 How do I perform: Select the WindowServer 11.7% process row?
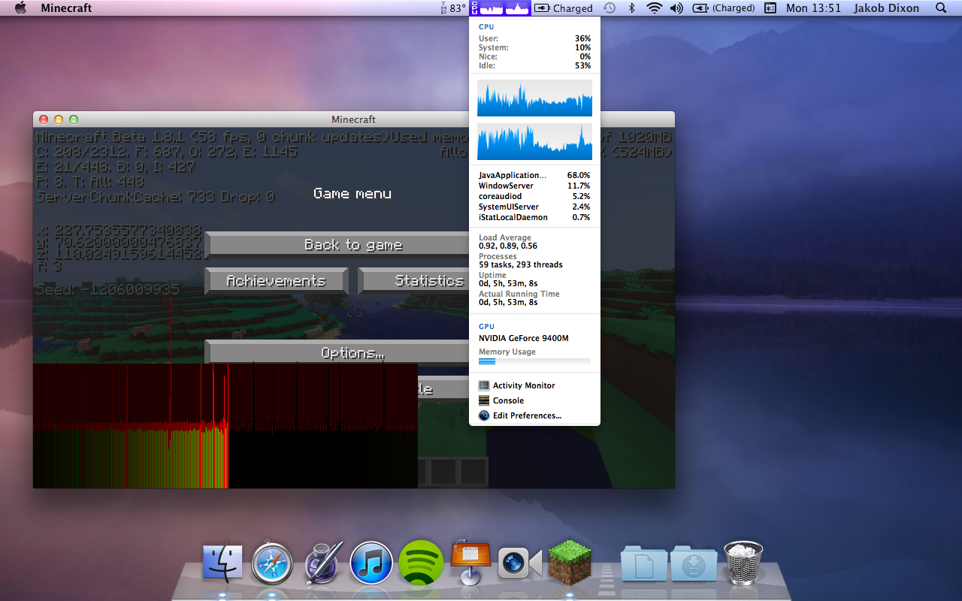coord(534,186)
